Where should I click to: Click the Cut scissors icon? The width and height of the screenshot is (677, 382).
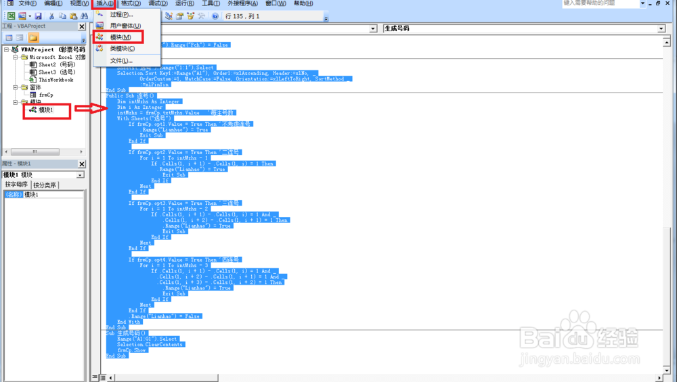(51, 16)
